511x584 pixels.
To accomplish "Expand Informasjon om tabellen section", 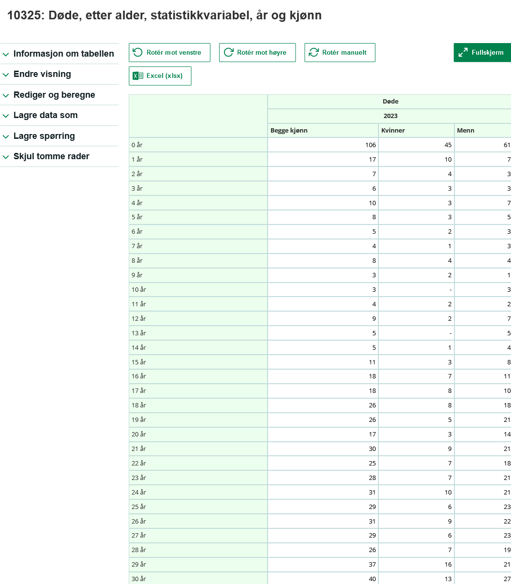I will [x=59, y=54].
